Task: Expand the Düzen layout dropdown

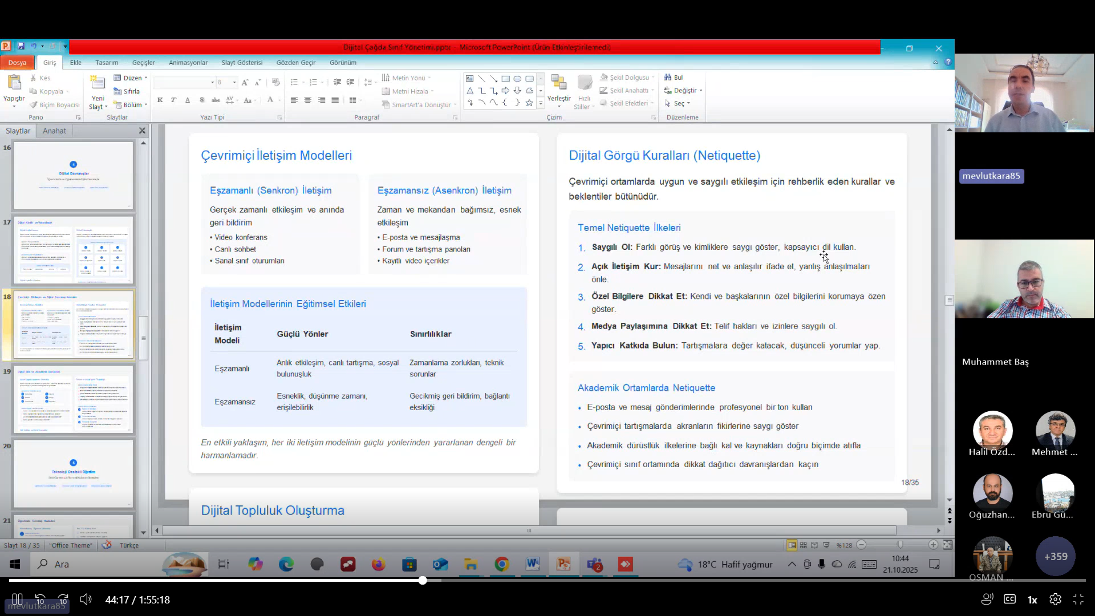Action: click(132, 78)
